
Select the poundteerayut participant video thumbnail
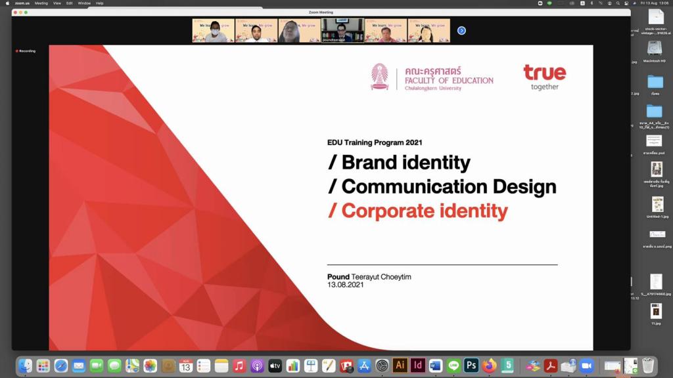point(342,30)
